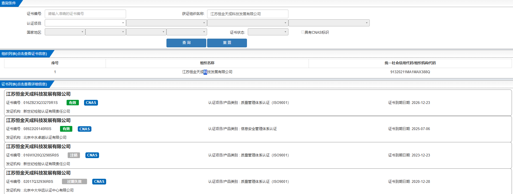The height and width of the screenshot is (194, 513).
Task: Open certificate 016ZB23Q33270R1S details
Action: (x=258, y=103)
